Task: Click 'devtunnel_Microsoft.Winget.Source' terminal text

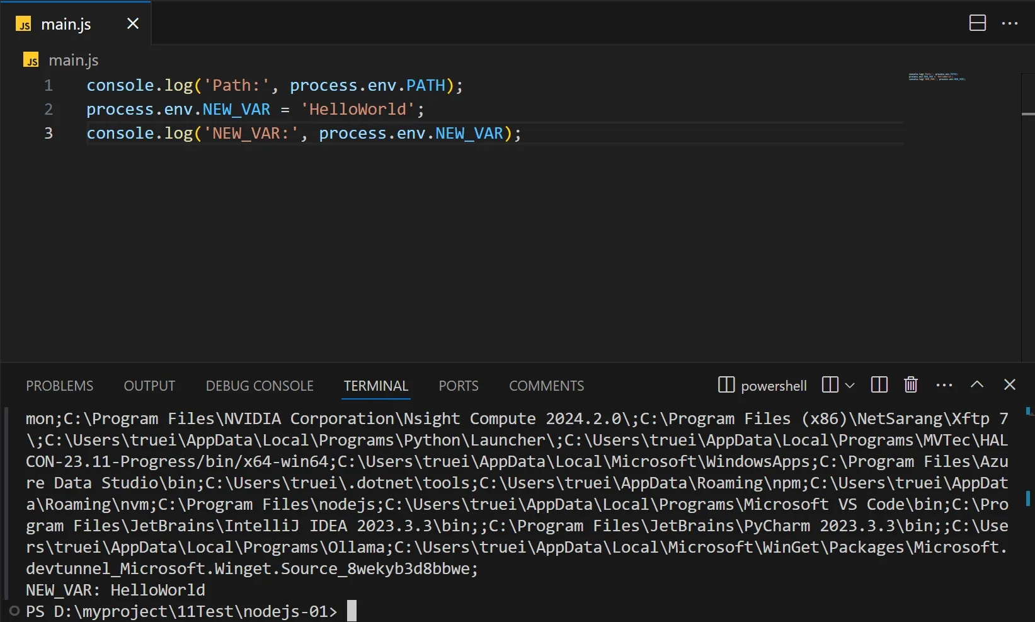Action: coord(182,568)
